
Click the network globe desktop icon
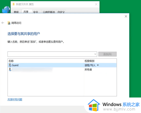[x=6, y=10]
